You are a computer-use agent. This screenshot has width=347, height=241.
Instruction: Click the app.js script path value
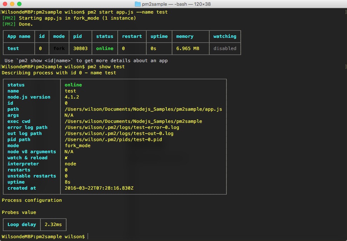[143, 109]
